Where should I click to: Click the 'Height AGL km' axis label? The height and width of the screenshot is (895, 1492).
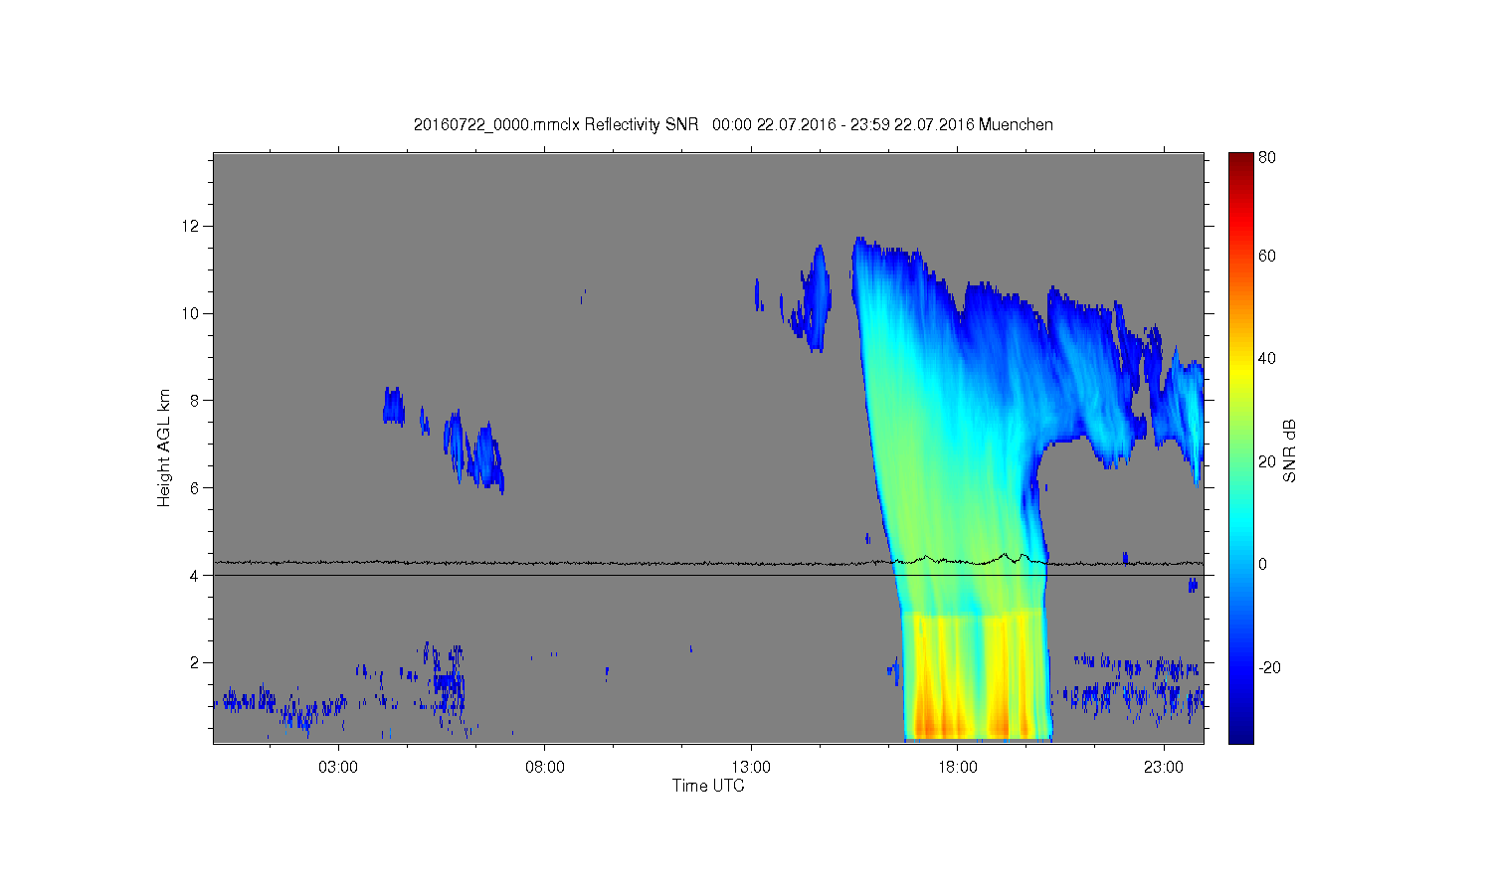pyautogui.click(x=164, y=447)
